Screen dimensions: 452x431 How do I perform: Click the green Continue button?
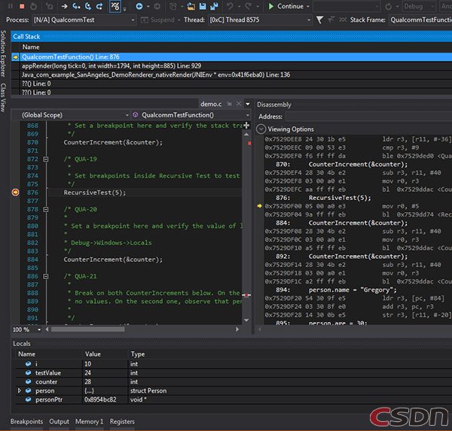[286, 6]
